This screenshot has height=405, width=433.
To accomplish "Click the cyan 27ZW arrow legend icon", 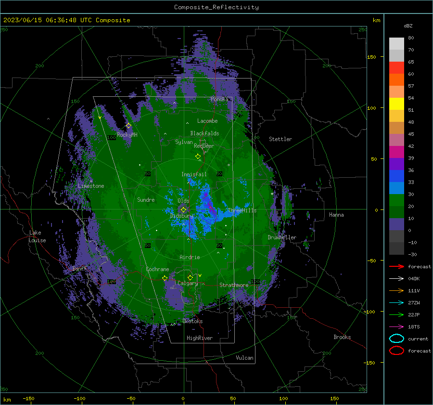I will [396, 303].
